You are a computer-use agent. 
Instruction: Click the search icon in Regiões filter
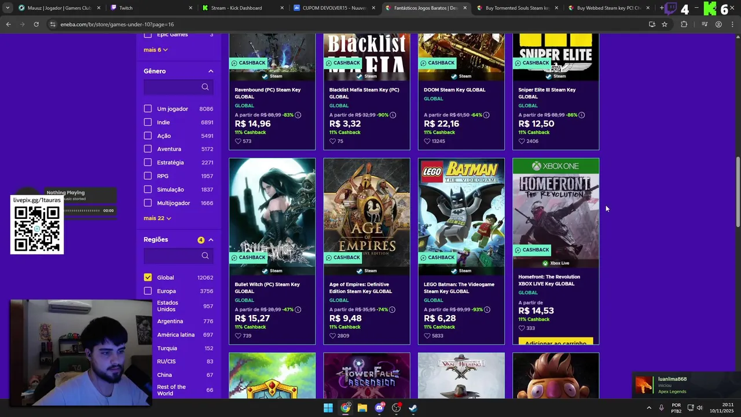[205, 255]
